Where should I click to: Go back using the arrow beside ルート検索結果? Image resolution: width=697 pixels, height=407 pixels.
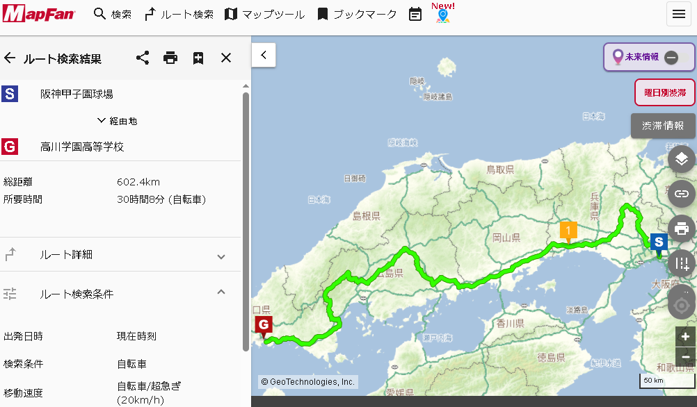10,58
